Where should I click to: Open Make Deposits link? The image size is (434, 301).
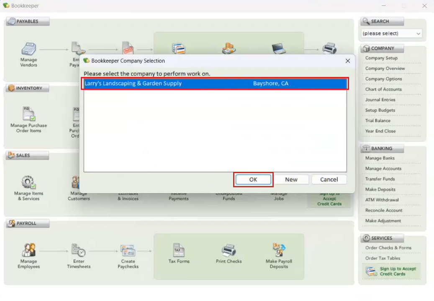point(380,190)
